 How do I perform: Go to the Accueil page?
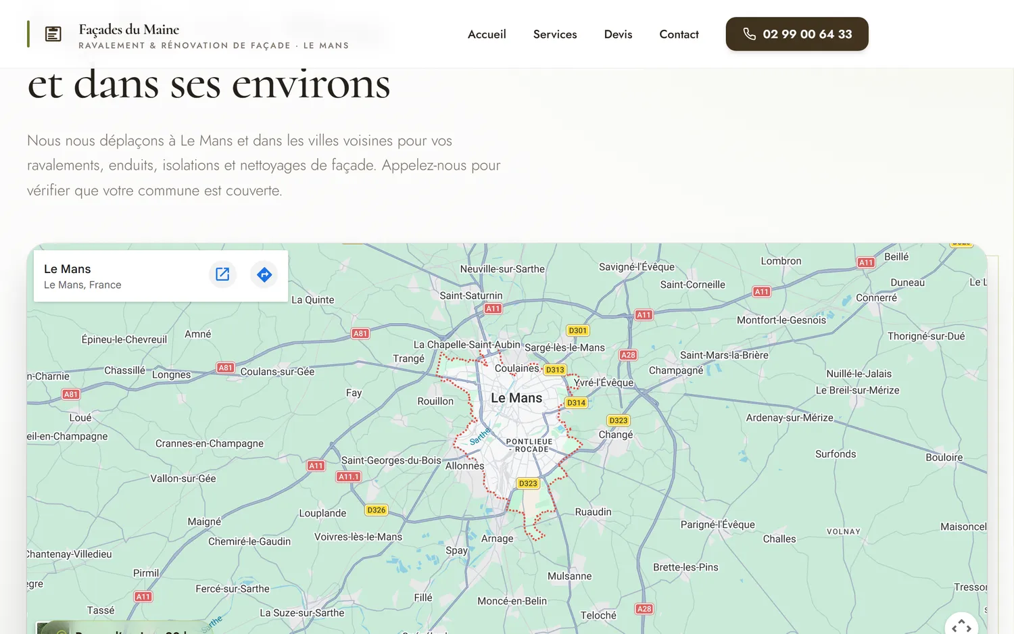487,34
